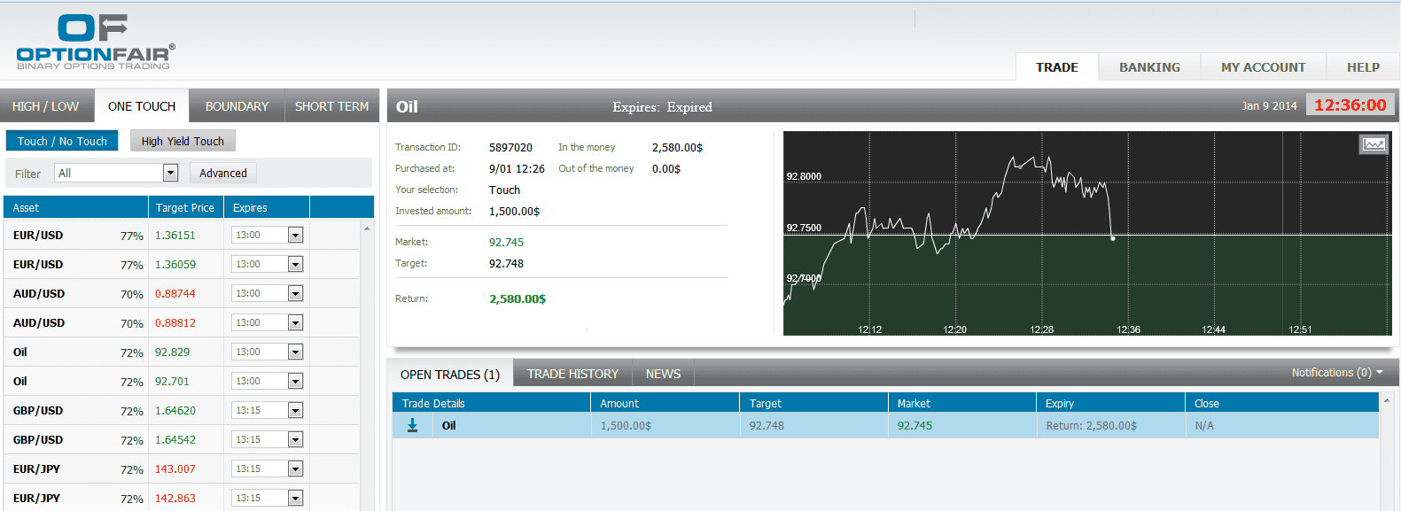
Task: Sort by Asset column header
Action: tap(76, 208)
